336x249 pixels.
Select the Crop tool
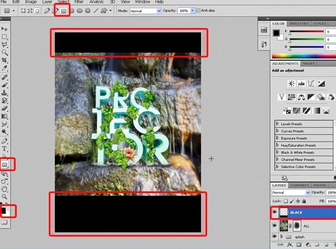click(x=4, y=60)
